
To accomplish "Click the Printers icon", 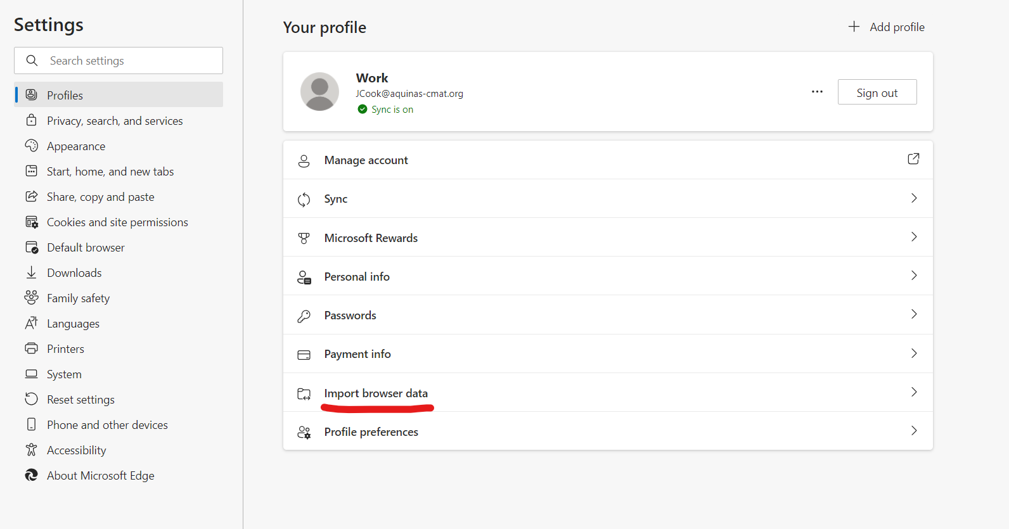I will tap(31, 348).
